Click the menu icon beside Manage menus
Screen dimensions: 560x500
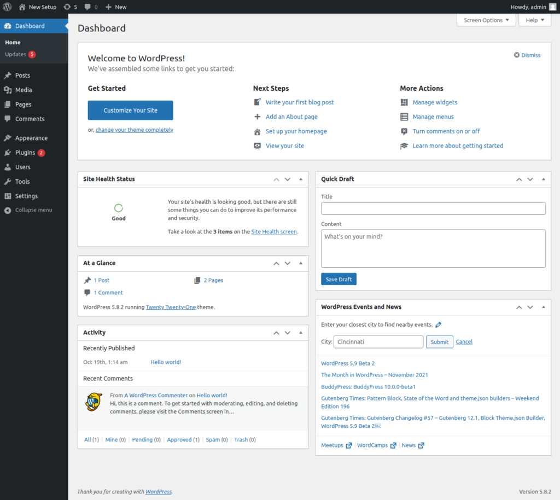pos(404,117)
